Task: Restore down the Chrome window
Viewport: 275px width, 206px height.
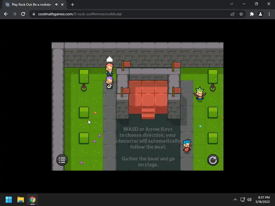Action: (256, 4)
